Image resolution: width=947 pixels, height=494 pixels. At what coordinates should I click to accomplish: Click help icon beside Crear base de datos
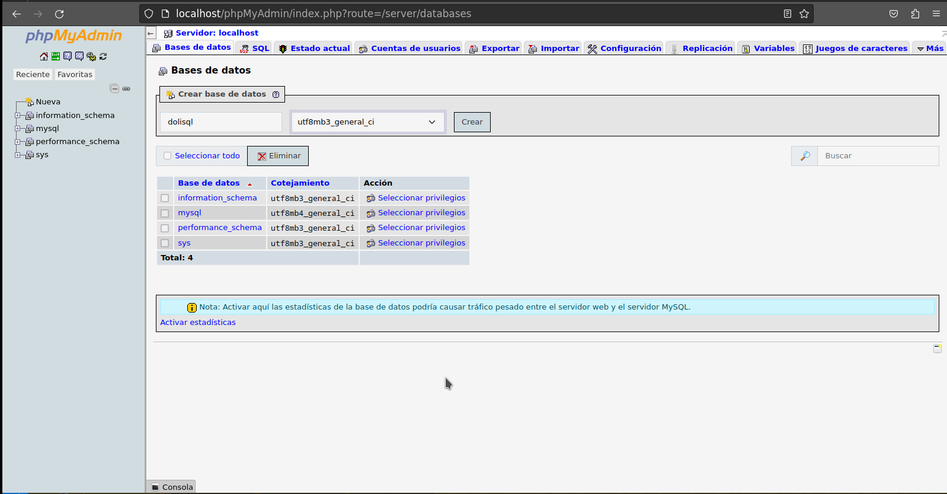pyautogui.click(x=276, y=94)
